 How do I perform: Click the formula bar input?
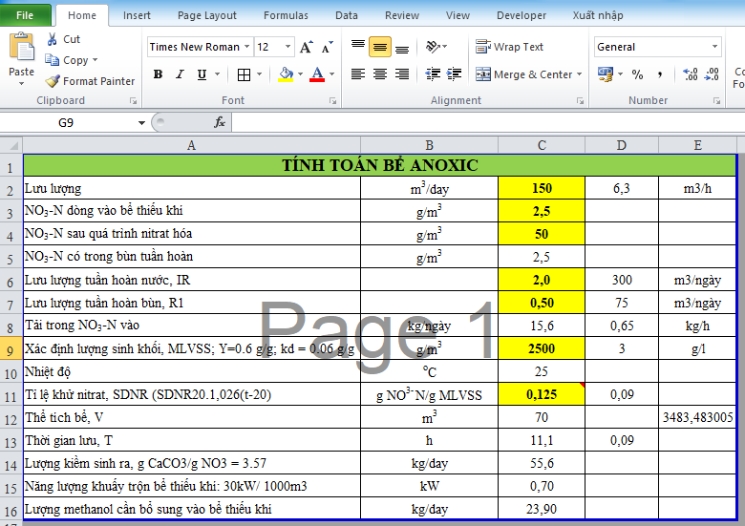tap(488, 123)
